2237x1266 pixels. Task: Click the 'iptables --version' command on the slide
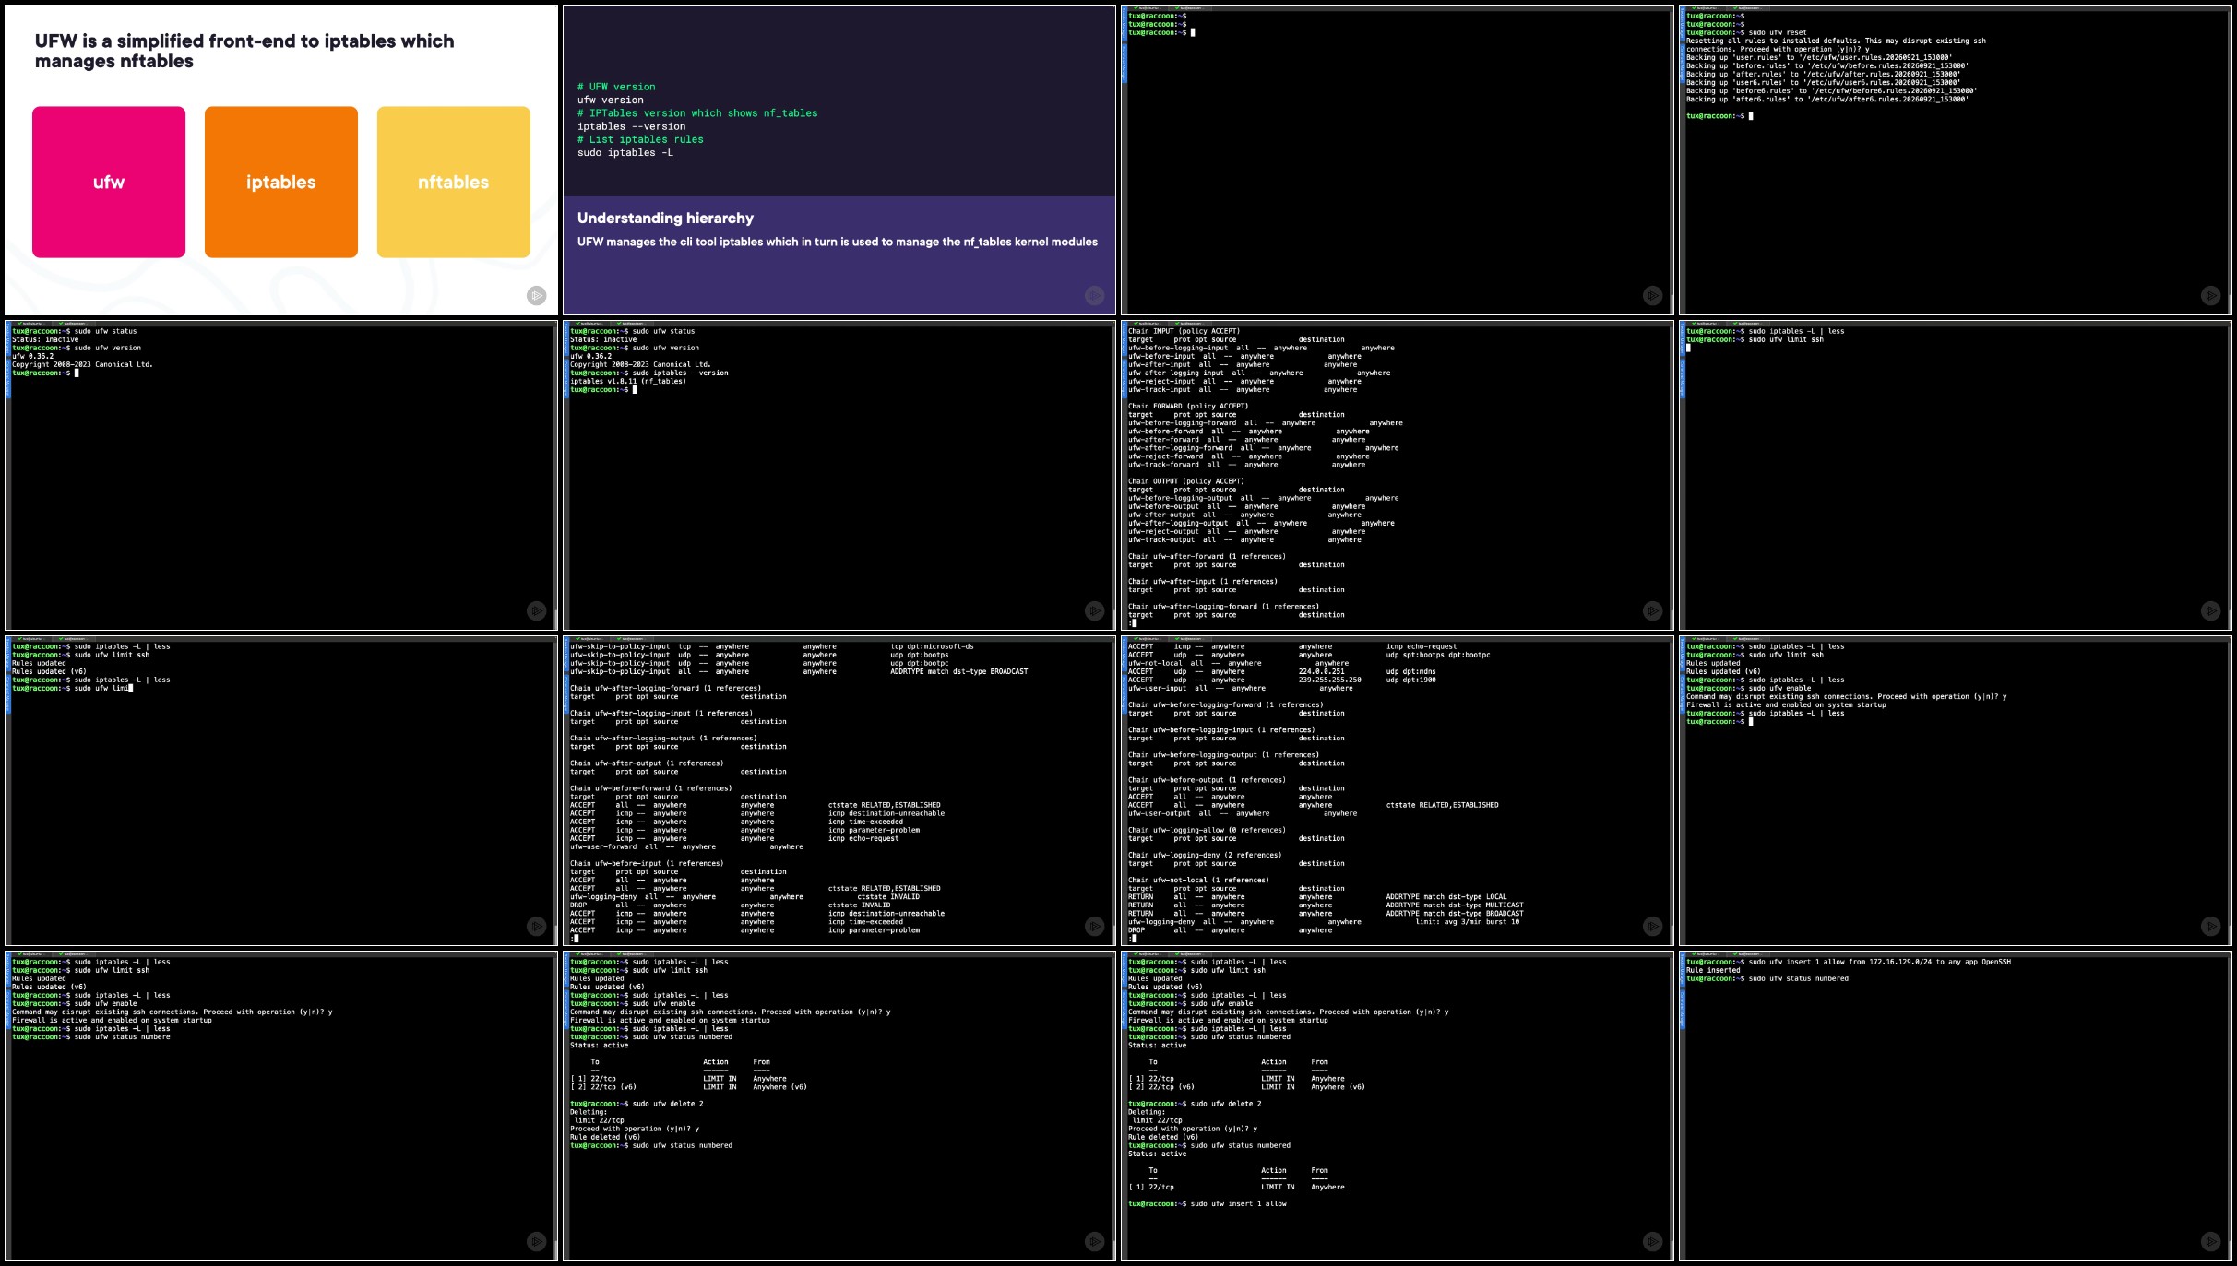pos(632,126)
